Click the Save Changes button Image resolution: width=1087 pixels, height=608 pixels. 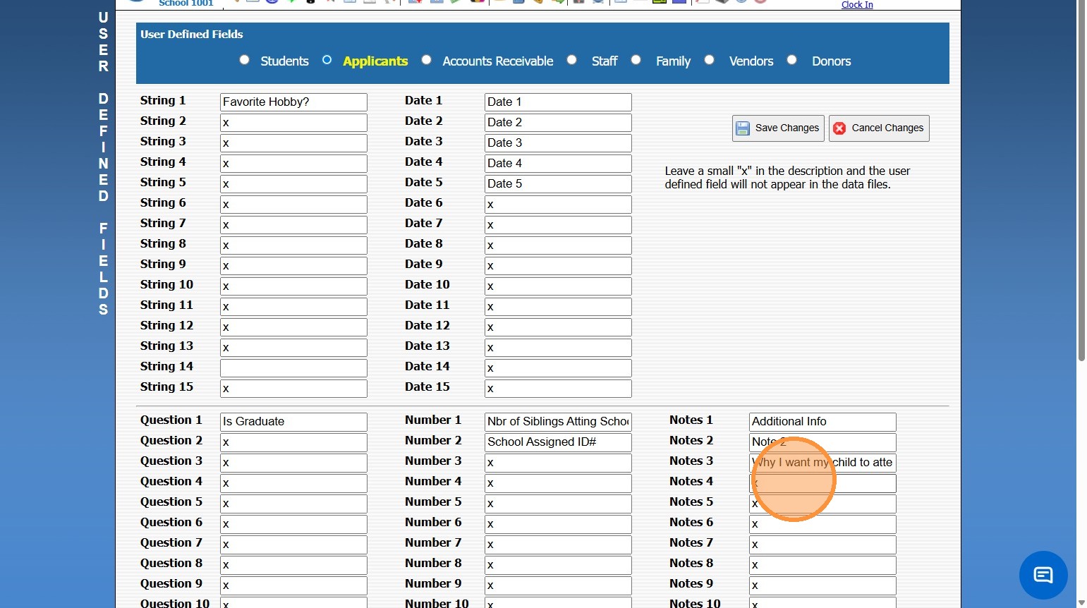(x=778, y=128)
